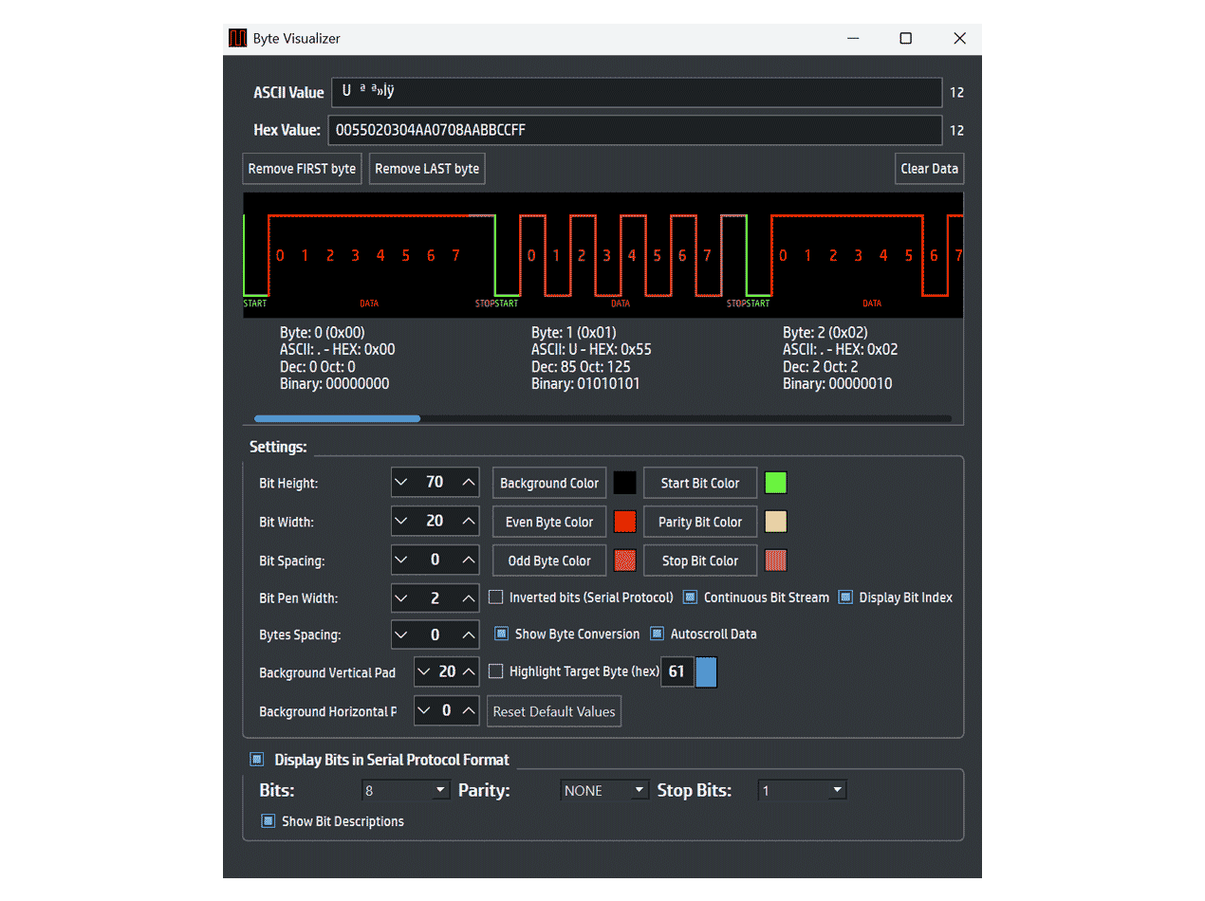
Task: Click the red even byte color swatch
Action: (x=624, y=522)
